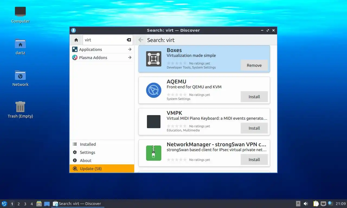This screenshot has height=208, width=347.
Task: Install VMPK
Action: (254, 128)
